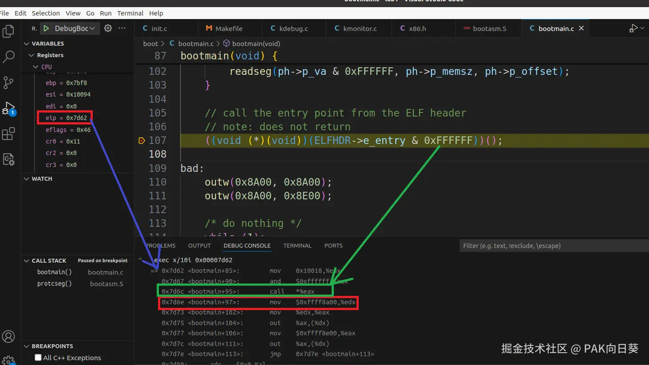This screenshot has height=365, width=649.
Task: Open the Run menu
Action: click(x=106, y=13)
